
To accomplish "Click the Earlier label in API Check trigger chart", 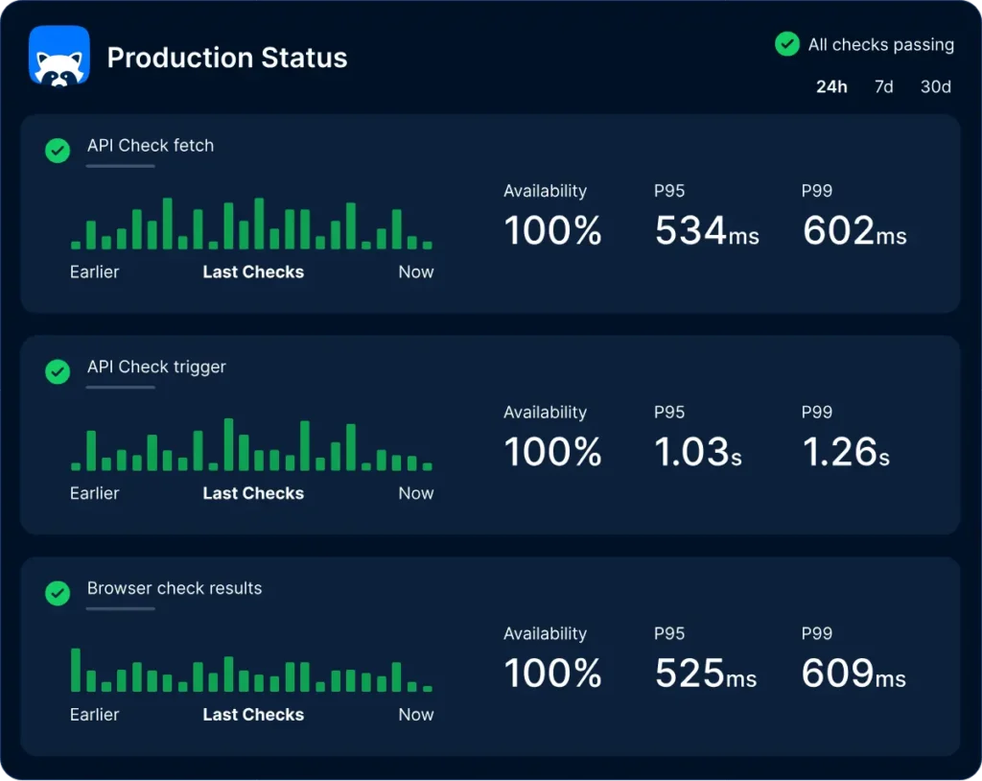I will point(95,493).
